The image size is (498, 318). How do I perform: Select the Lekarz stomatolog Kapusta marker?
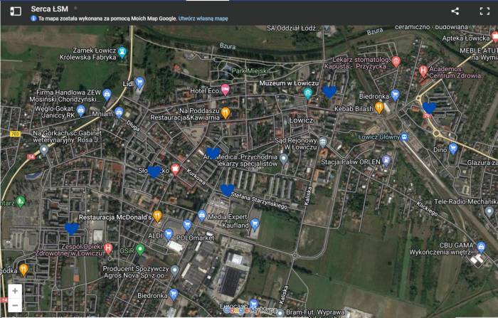click(x=396, y=62)
